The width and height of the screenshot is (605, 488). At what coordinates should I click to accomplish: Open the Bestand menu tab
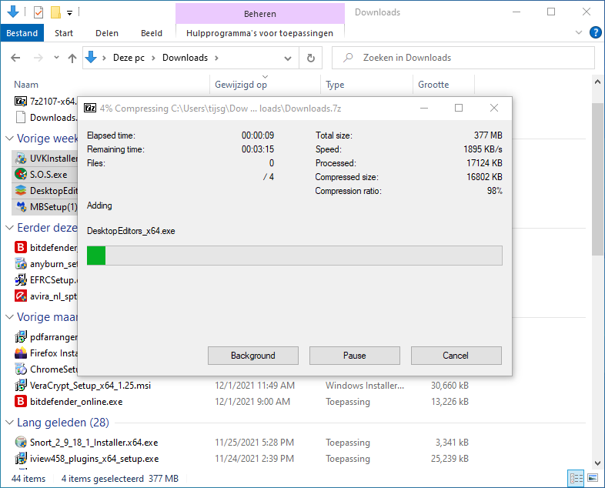[x=22, y=33]
